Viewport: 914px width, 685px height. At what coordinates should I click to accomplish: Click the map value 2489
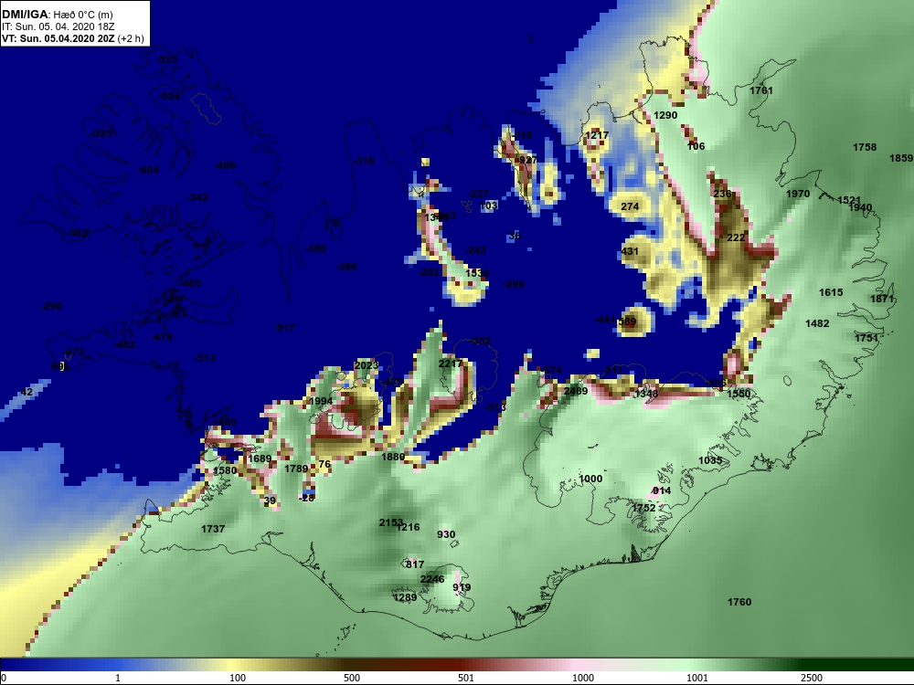tap(576, 392)
